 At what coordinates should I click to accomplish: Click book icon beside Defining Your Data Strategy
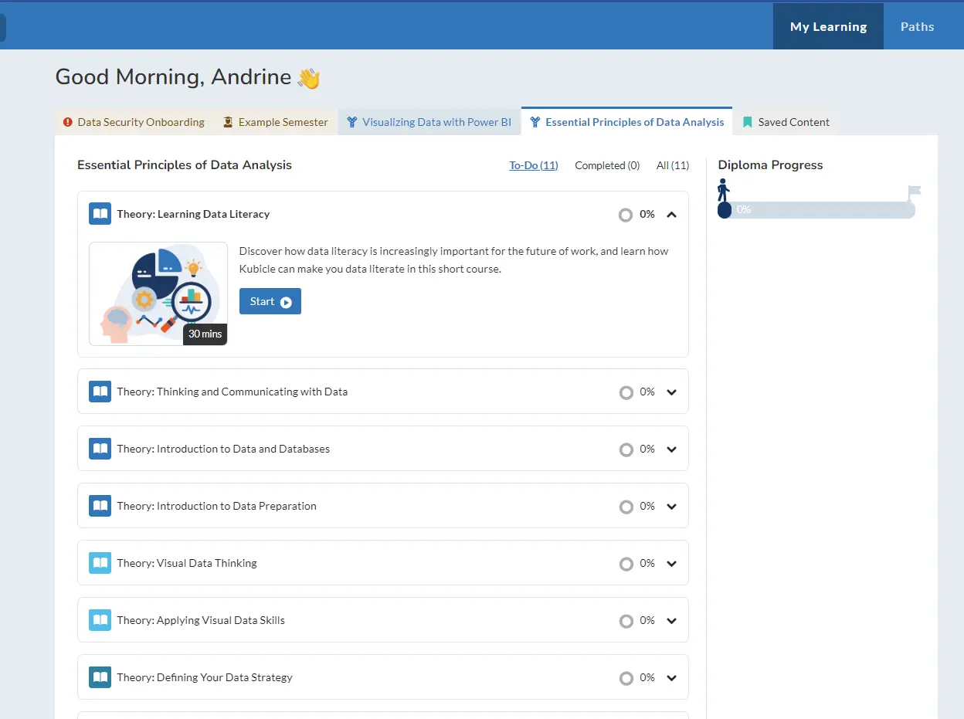pyautogui.click(x=100, y=677)
